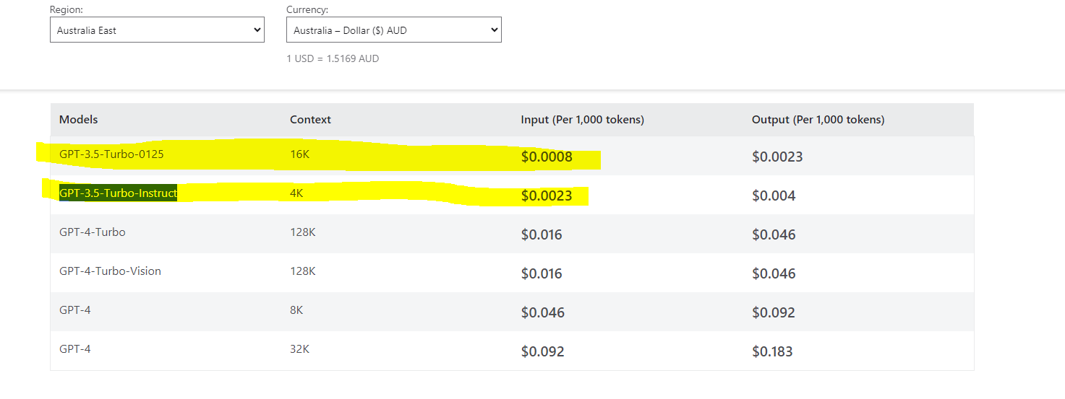Screen dimensions: 1065x399
Task: Click the $0.004 output price
Action: click(x=774, y=196)
